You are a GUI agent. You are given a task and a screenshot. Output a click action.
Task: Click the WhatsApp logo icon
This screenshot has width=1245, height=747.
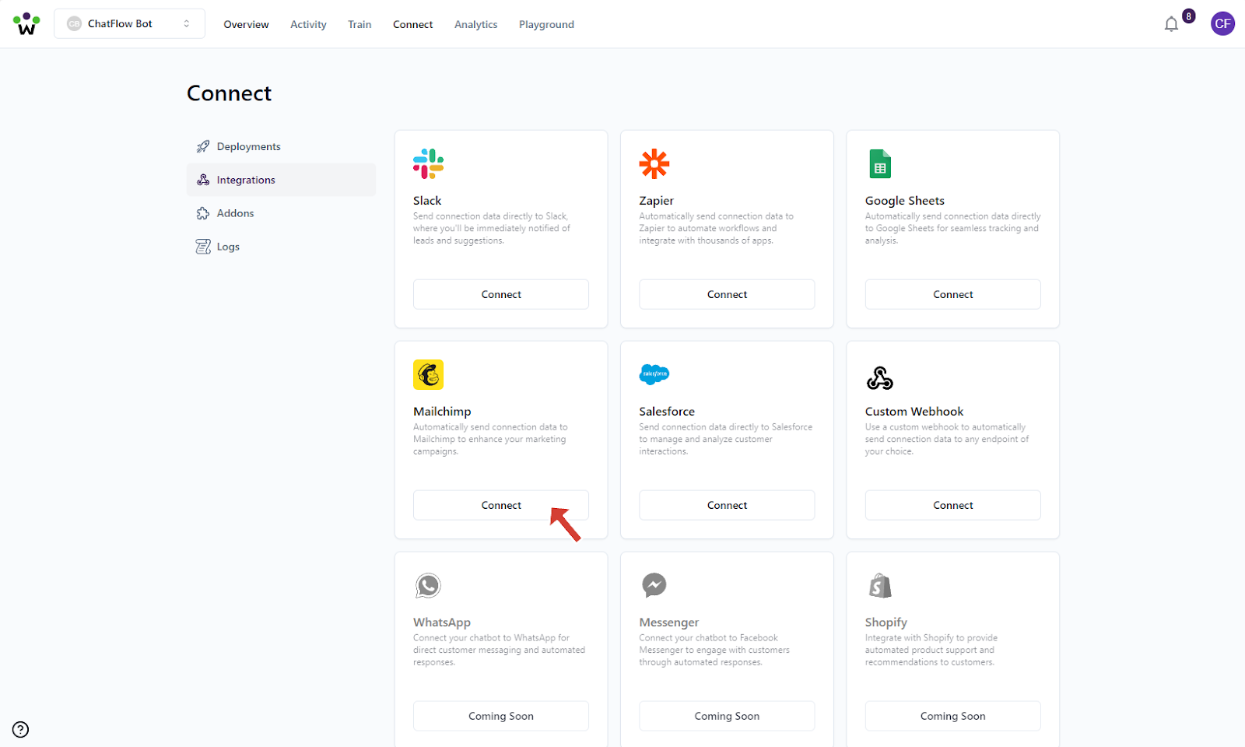(428, 585)
